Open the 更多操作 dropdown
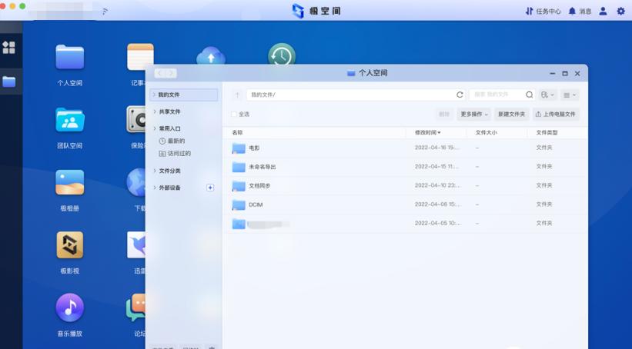The height and width of the screenshot is (349, 632). tap(473, 115)
